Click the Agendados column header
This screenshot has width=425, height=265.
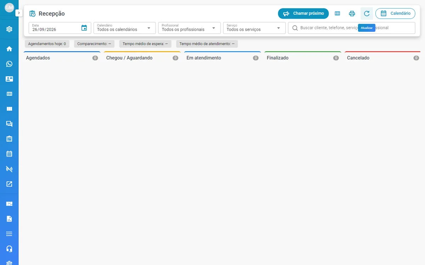(62, 58)
